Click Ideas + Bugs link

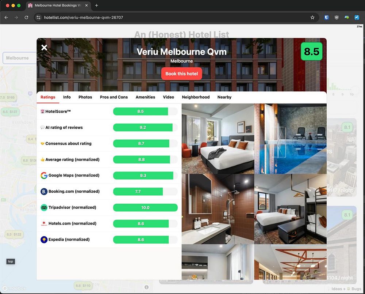point(346,289)
